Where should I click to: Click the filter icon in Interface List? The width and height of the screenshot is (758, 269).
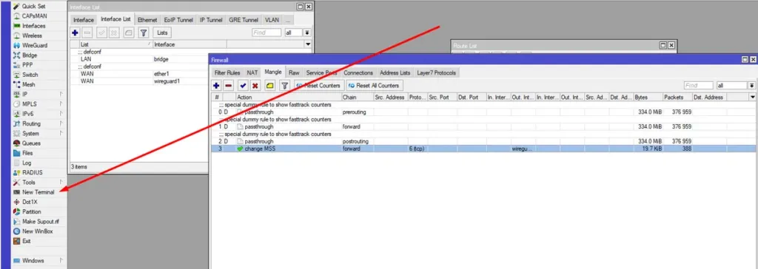[x=144, y=33]
